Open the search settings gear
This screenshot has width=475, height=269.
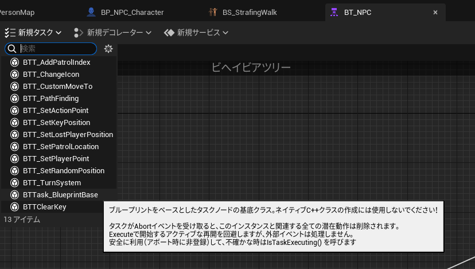[108, 49]
